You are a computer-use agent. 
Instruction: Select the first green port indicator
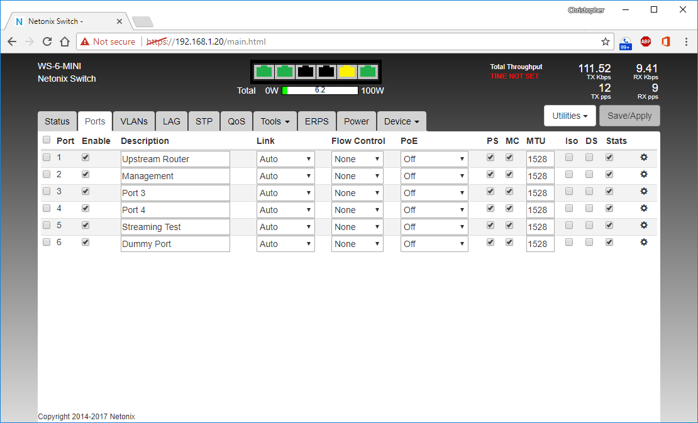264,71
